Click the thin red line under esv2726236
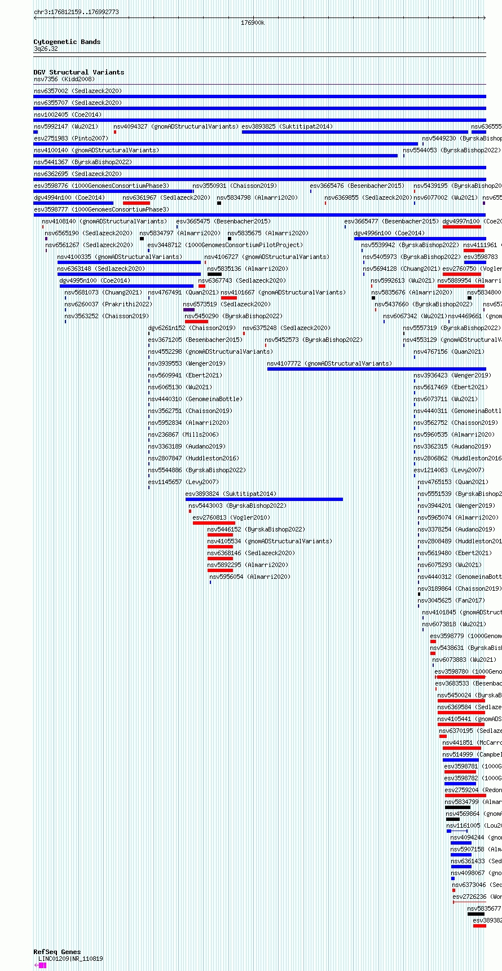This screenshot has height=971, width=502. [x=469, y=902]
